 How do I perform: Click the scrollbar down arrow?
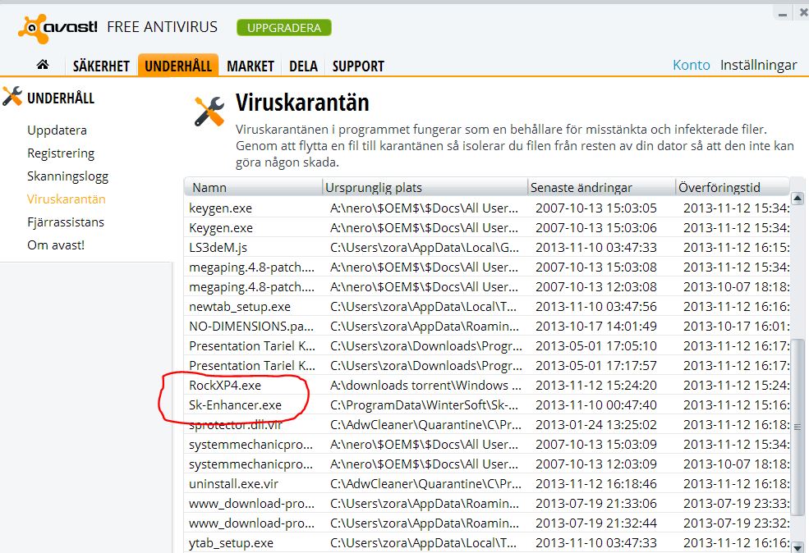[798, 546]
